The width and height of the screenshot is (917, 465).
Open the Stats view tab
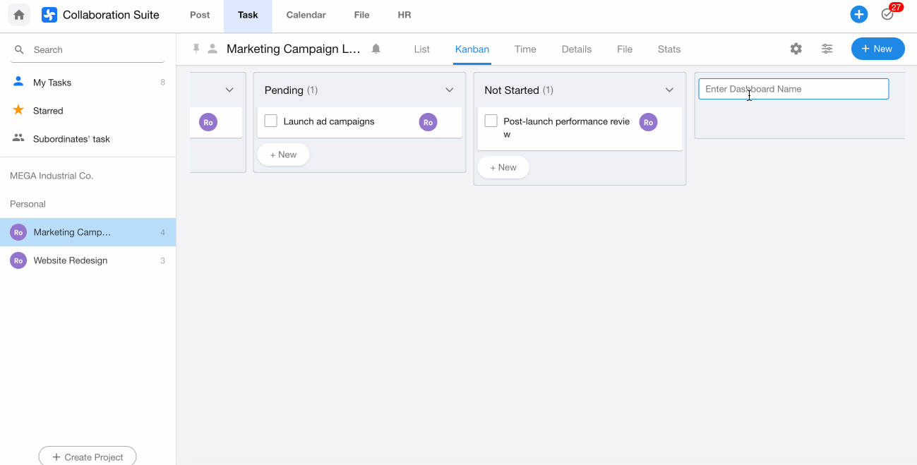click(669, 49)
